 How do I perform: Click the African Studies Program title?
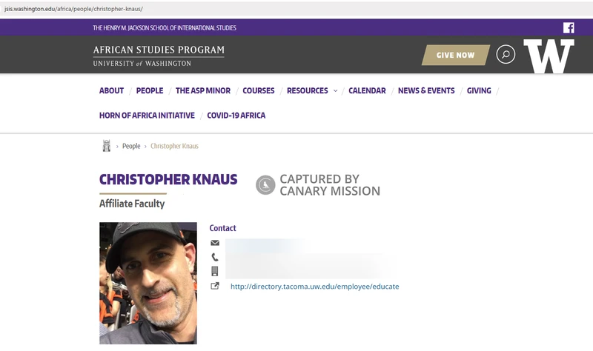coord(159,50)
